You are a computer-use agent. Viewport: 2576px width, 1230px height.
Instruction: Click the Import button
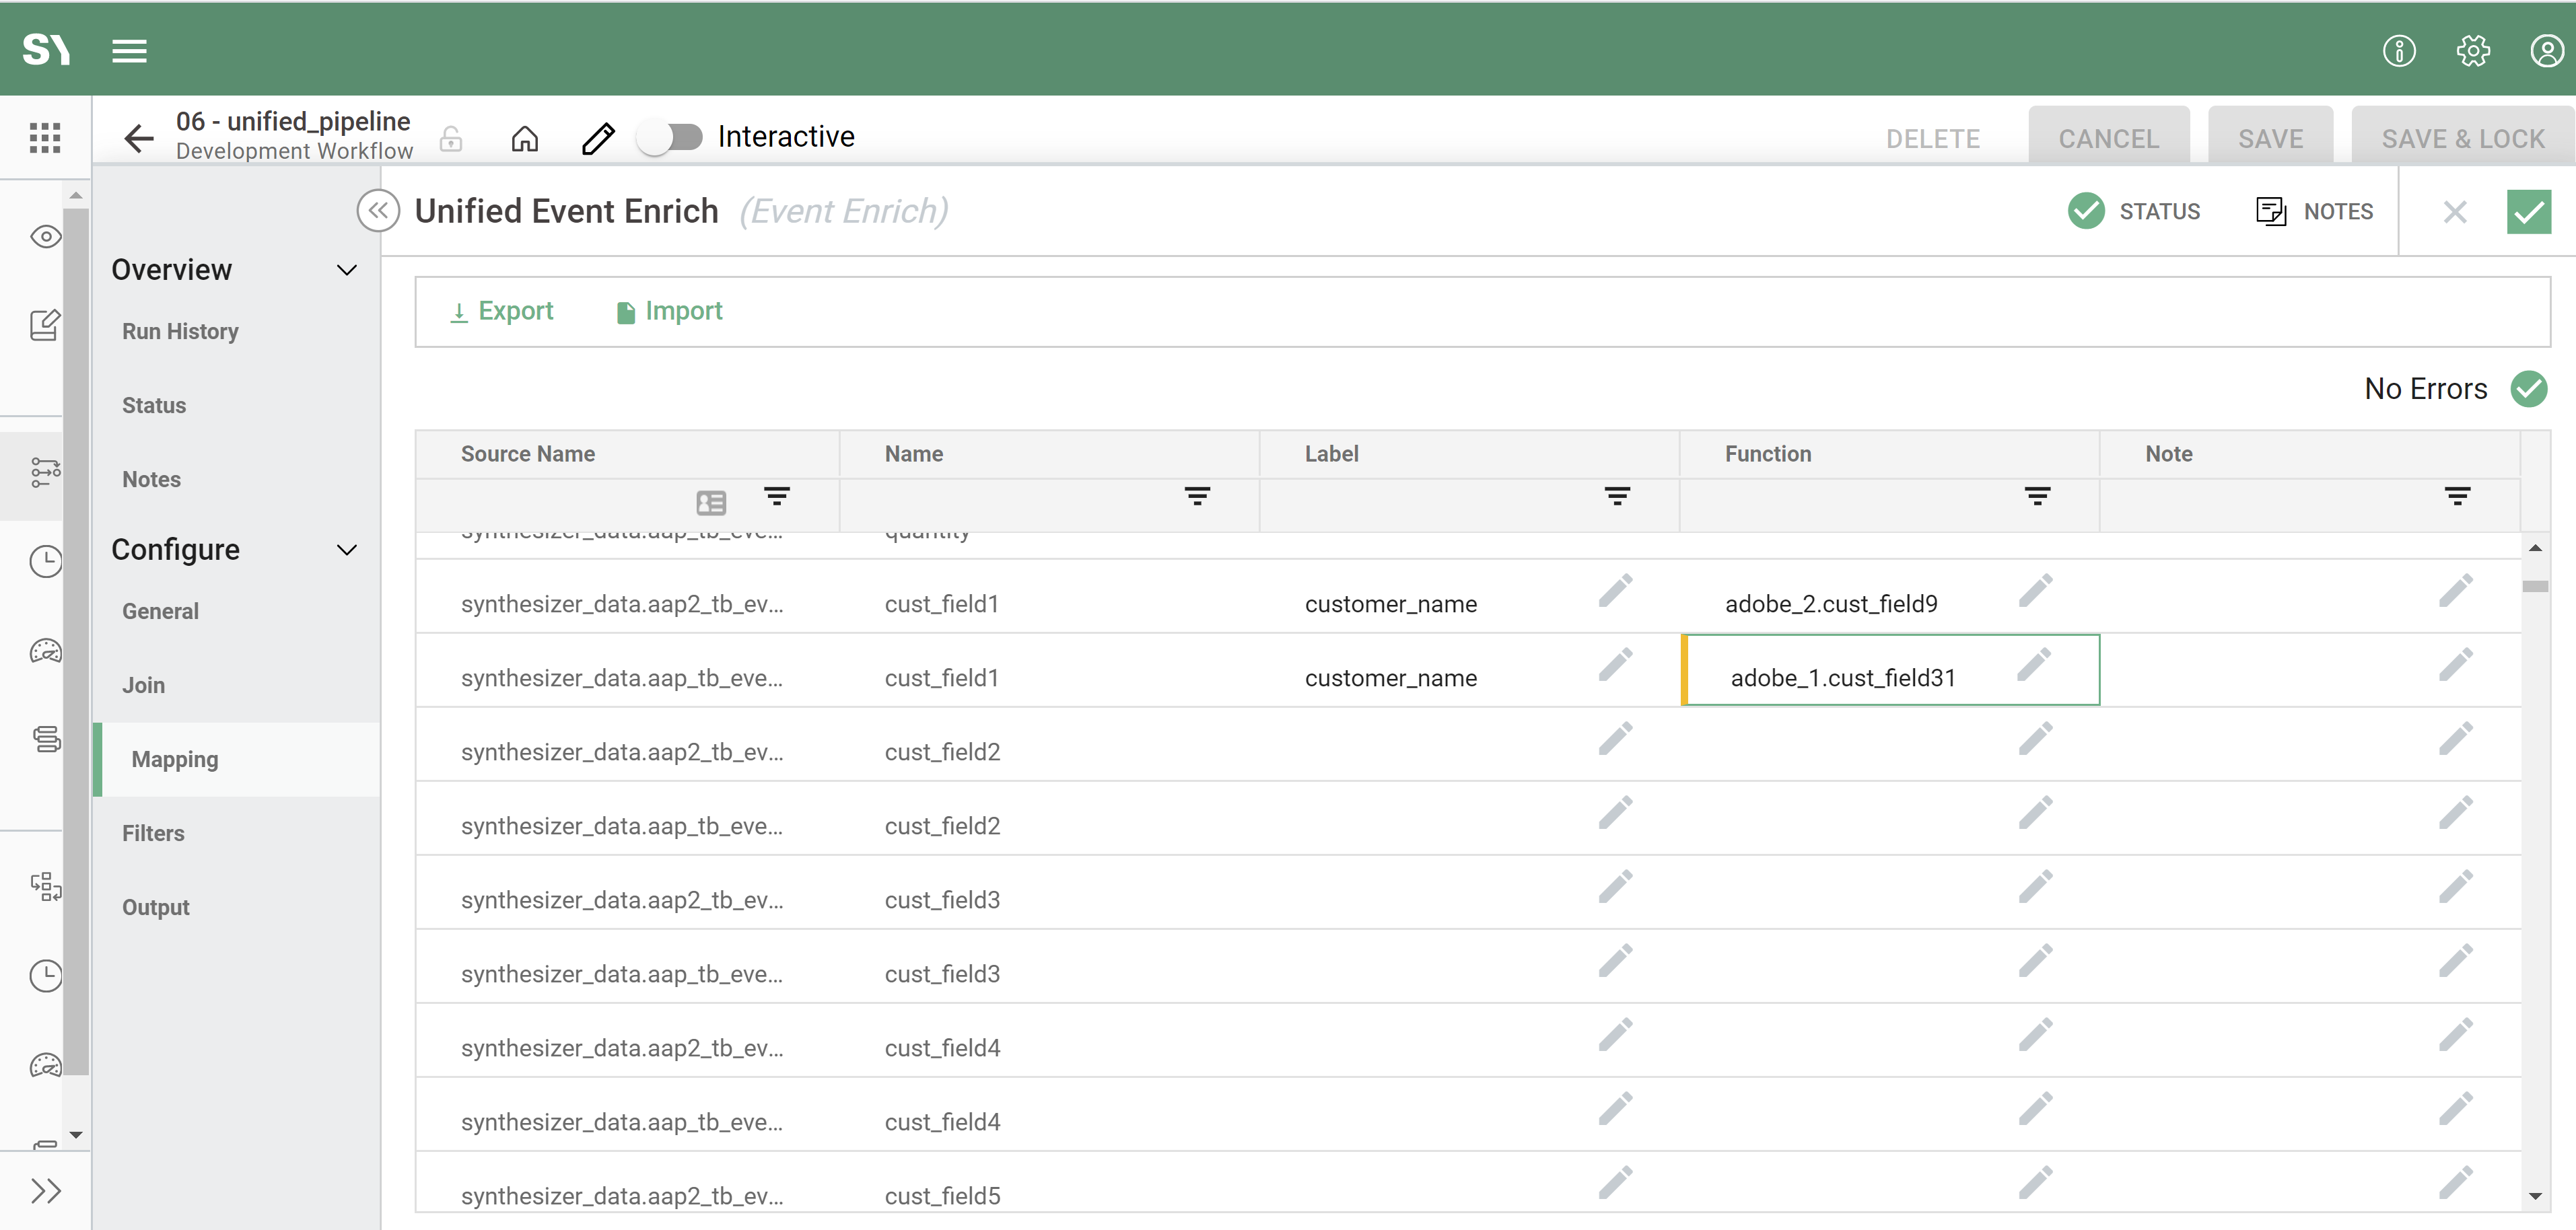[669, 311]
